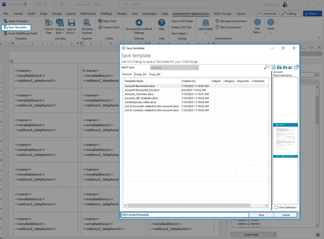The image size is (324, 239).
Task: Open the Template Explorer from the ribbon
Action: coord(87,27)
